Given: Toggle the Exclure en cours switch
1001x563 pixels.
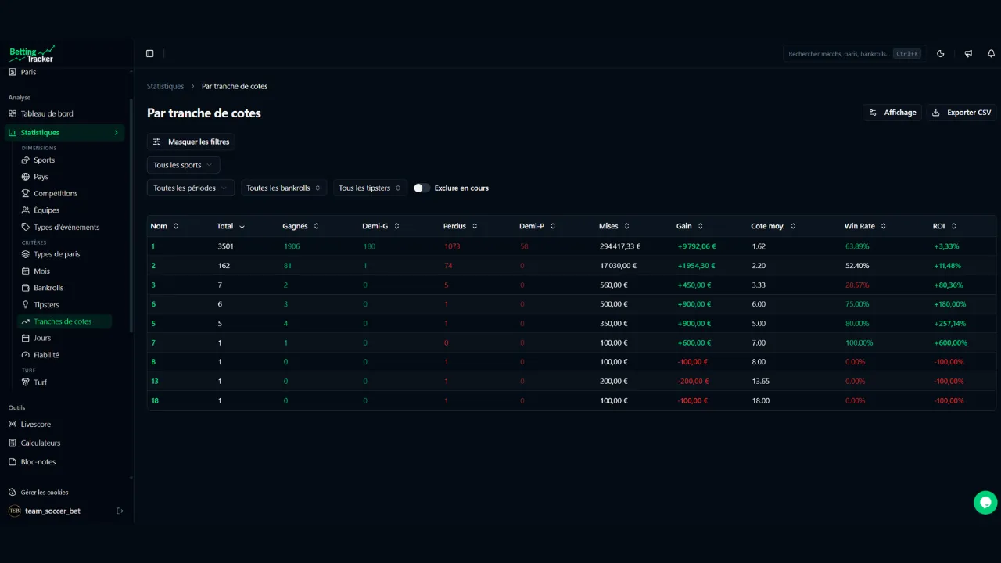Looking at the screenshot, I should click(x=422, y=188).
